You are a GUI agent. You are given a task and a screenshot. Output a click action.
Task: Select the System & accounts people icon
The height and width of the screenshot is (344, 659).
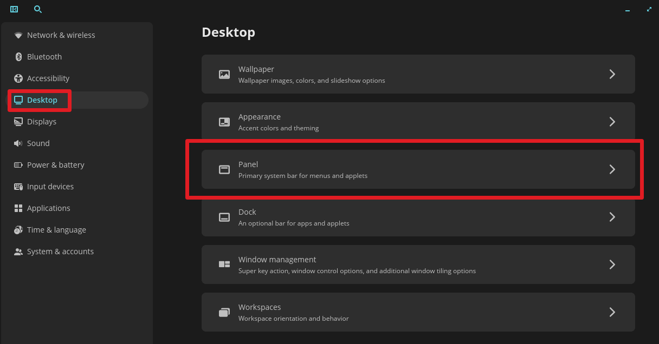click(18, 251)
